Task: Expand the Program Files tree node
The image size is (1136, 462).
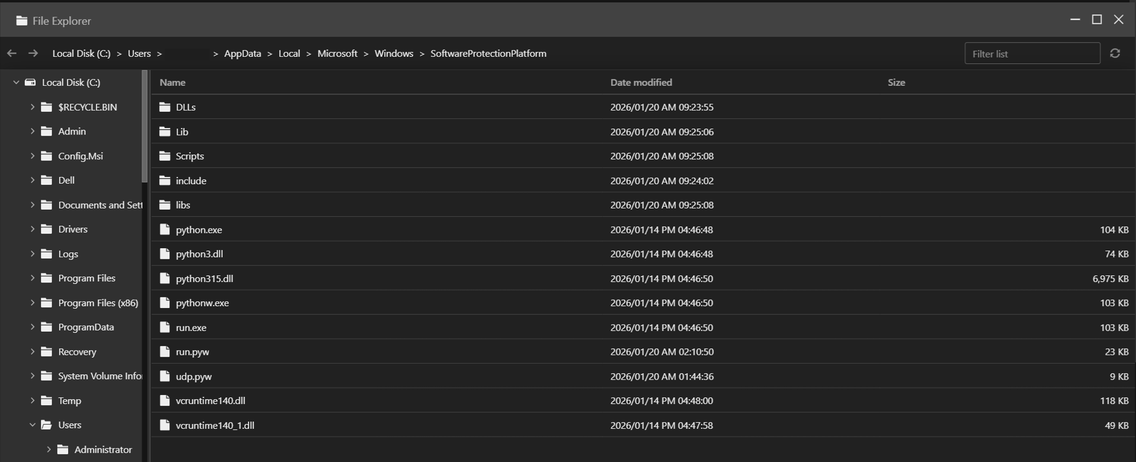Action: [x=33, y=278]
